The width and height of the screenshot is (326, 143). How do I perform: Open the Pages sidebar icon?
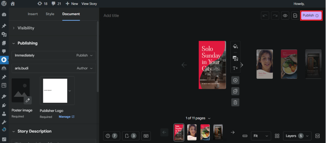coord(4,43)
